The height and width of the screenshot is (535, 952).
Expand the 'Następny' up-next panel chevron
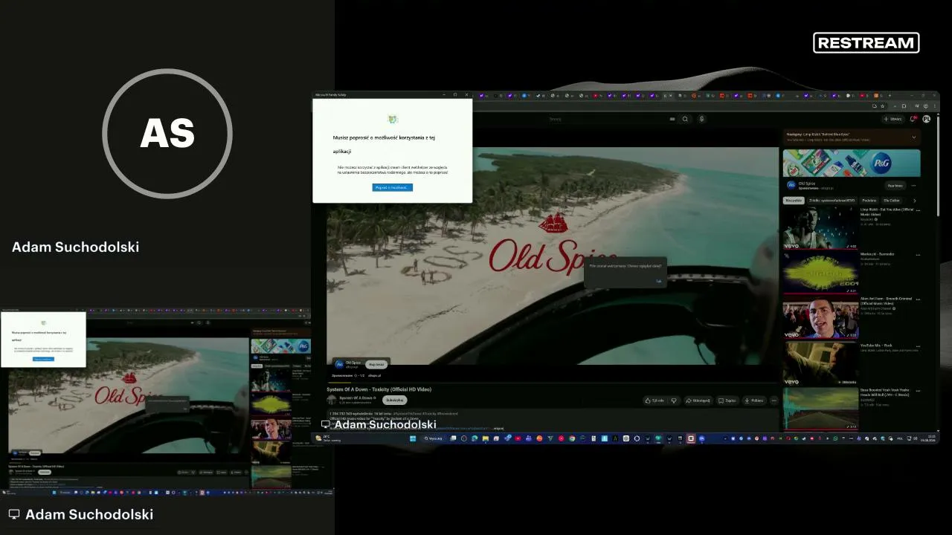[x=914, y=137]
